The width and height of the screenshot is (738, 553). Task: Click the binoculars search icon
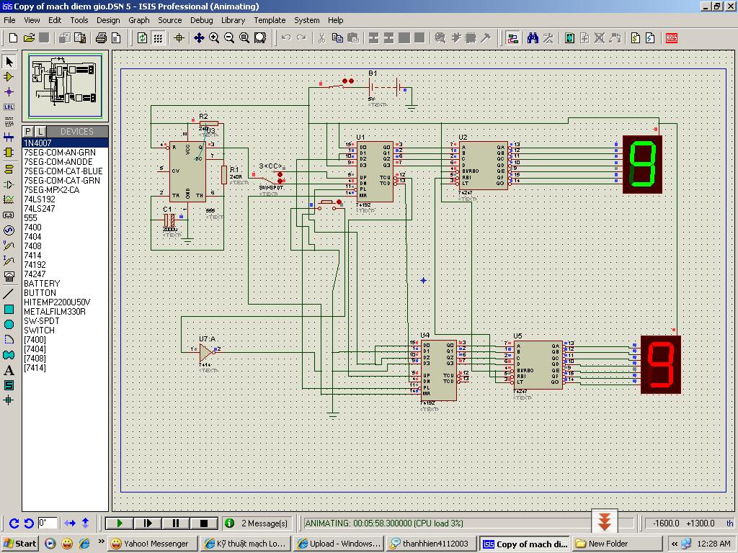[533, 38]
